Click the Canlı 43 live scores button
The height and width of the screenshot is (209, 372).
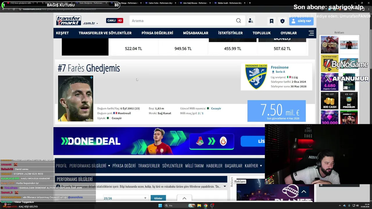115,21
